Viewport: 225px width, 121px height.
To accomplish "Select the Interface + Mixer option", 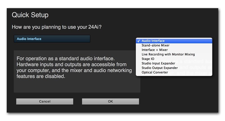I will (x=154, y=50).
